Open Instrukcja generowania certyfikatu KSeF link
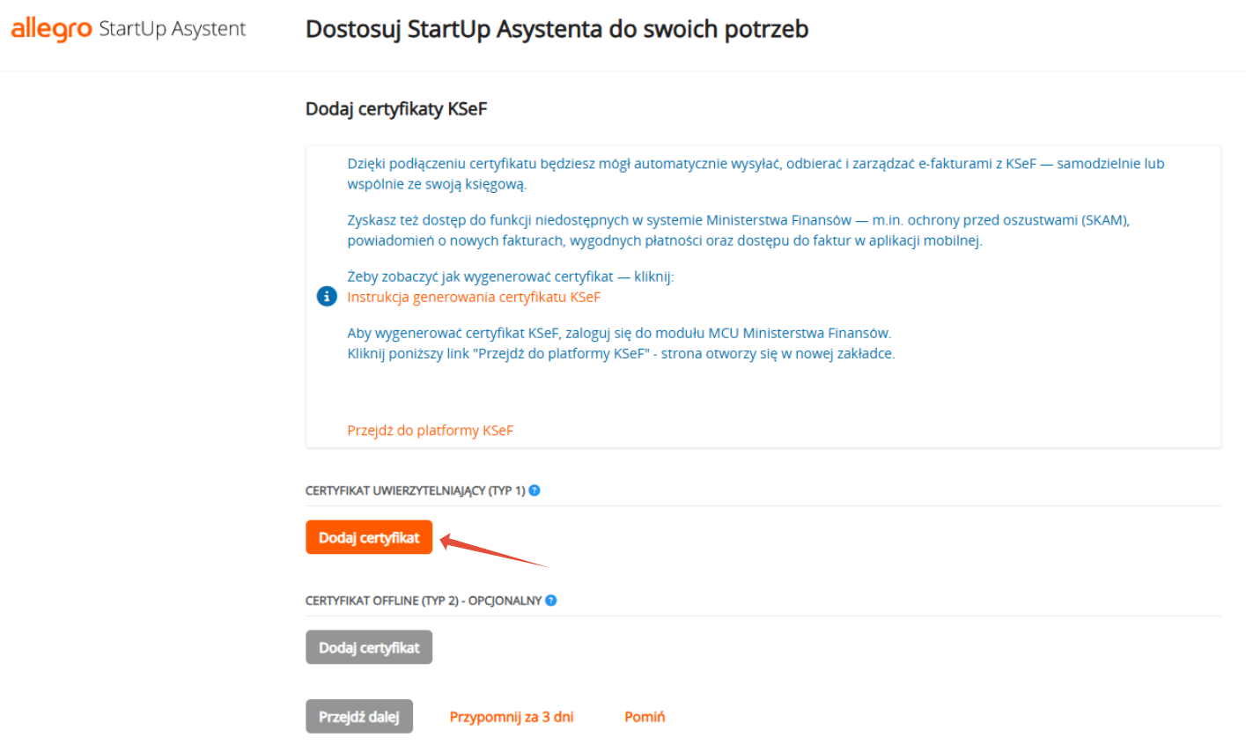Screen dimensions: 1246x745 click(x=474, y=297)
